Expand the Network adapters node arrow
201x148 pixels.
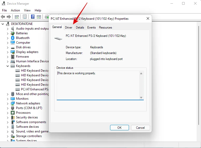tap(8, 104)
